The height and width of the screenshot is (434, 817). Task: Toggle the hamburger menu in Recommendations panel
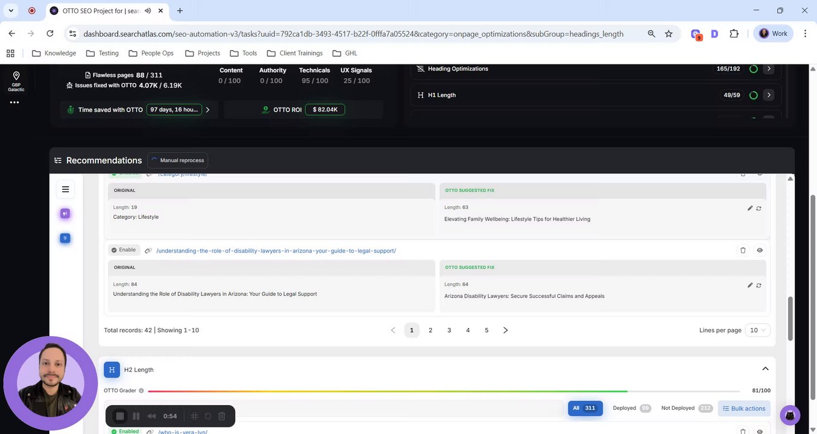(x=65, y=189)
